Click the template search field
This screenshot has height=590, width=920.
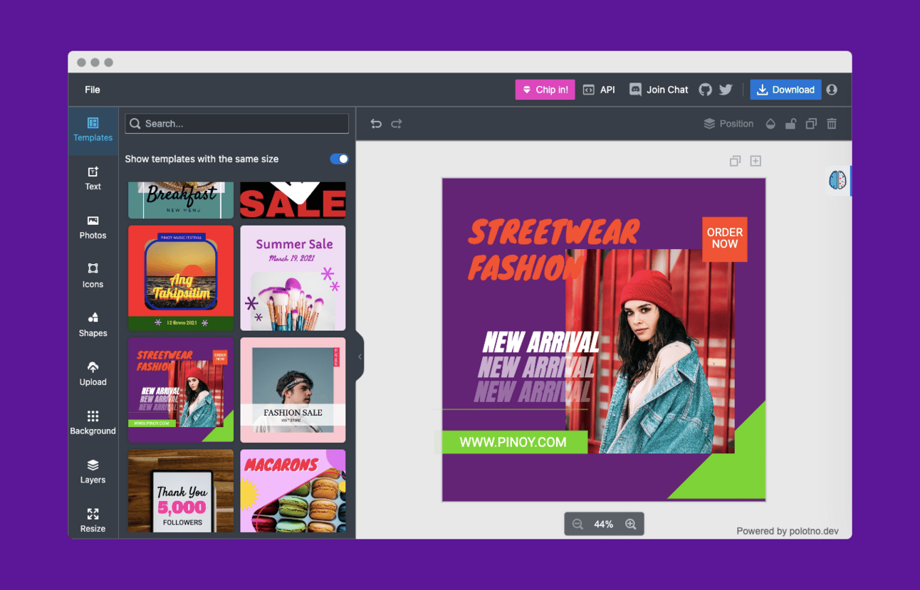[x=237, y=124]
